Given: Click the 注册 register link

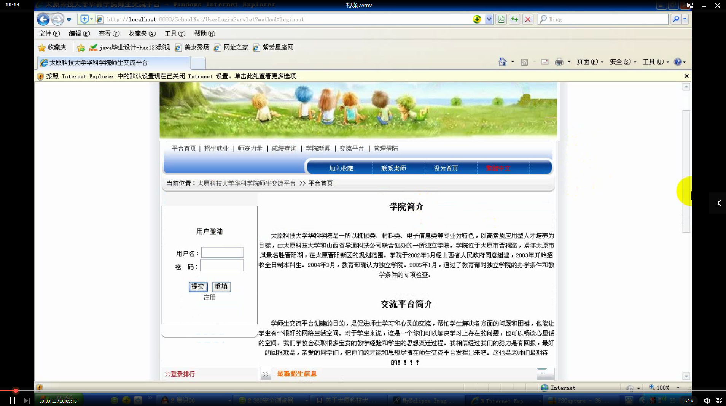Looking at the screenshot, I should tap(209, 297).
